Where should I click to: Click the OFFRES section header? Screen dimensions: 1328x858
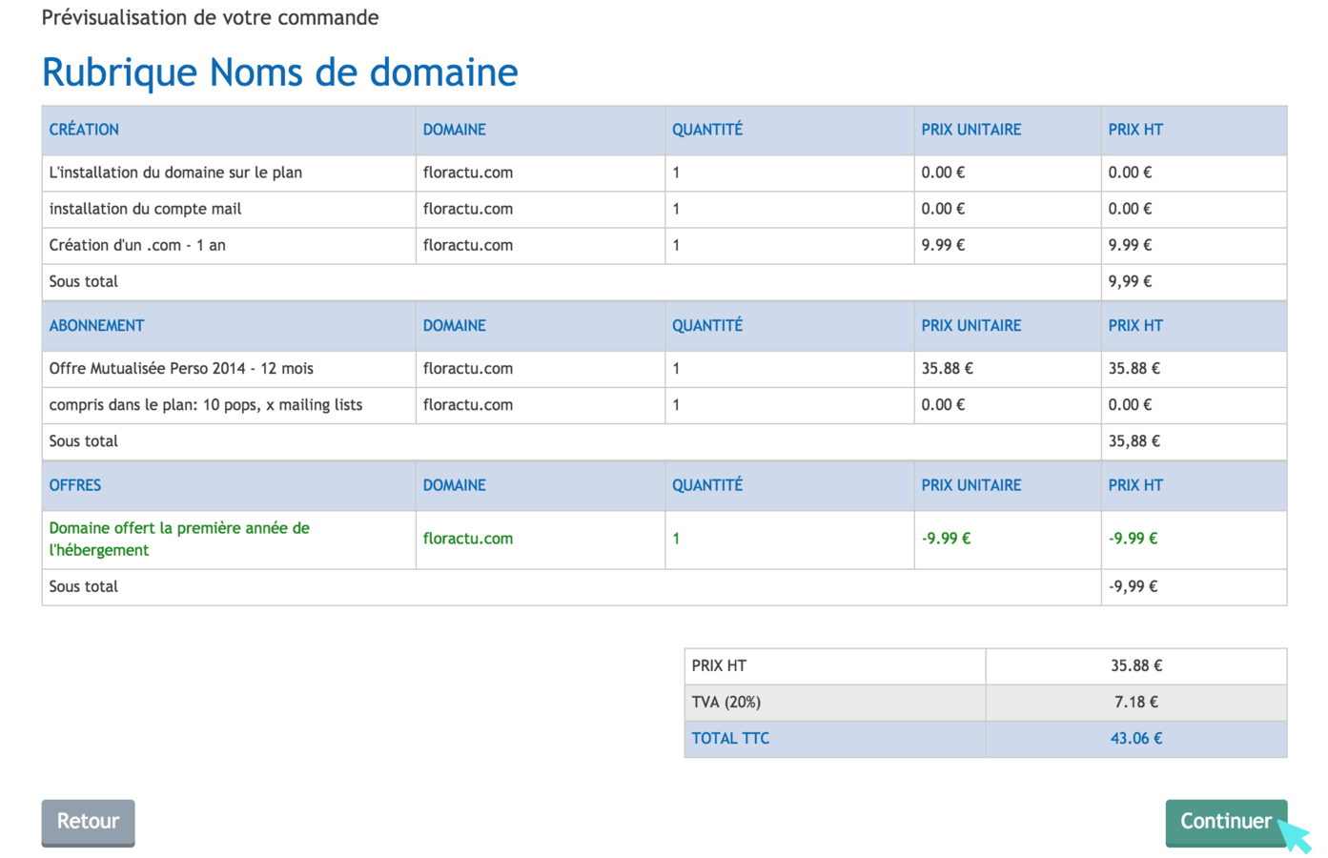pos(75,485)
